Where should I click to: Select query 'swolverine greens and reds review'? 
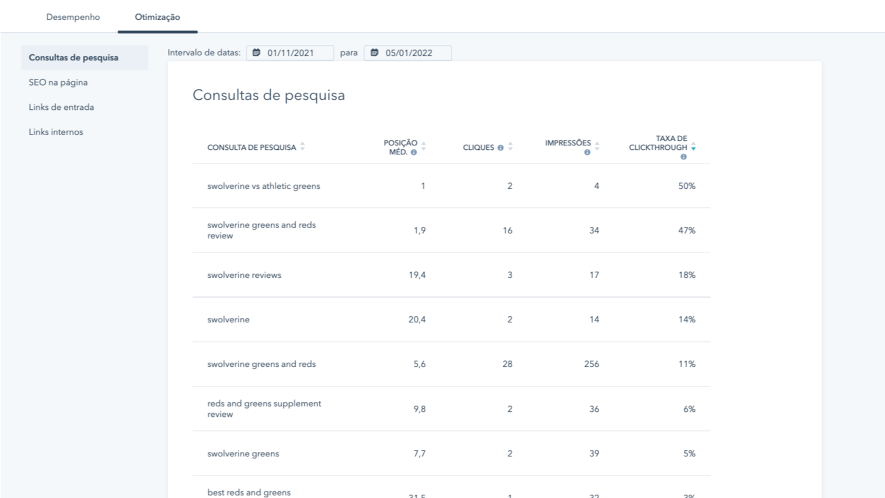click(x=261, y=230)
